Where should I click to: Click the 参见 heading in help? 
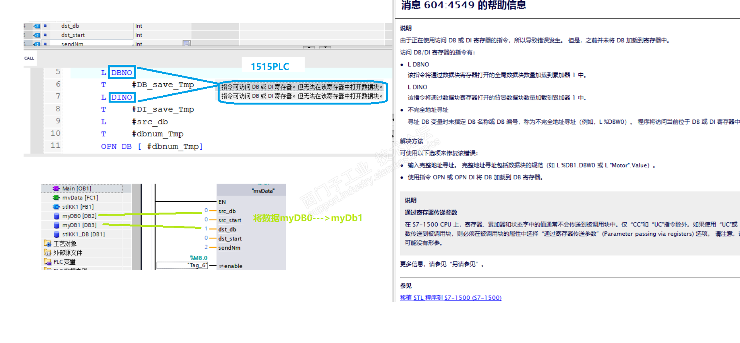[x=406, y=286]
